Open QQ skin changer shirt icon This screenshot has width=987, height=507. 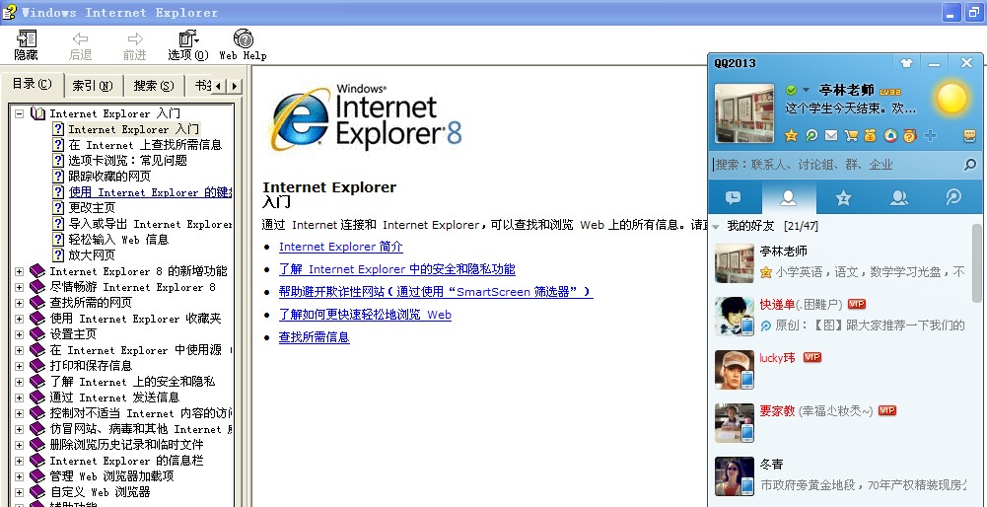click(x=906, y=63)
